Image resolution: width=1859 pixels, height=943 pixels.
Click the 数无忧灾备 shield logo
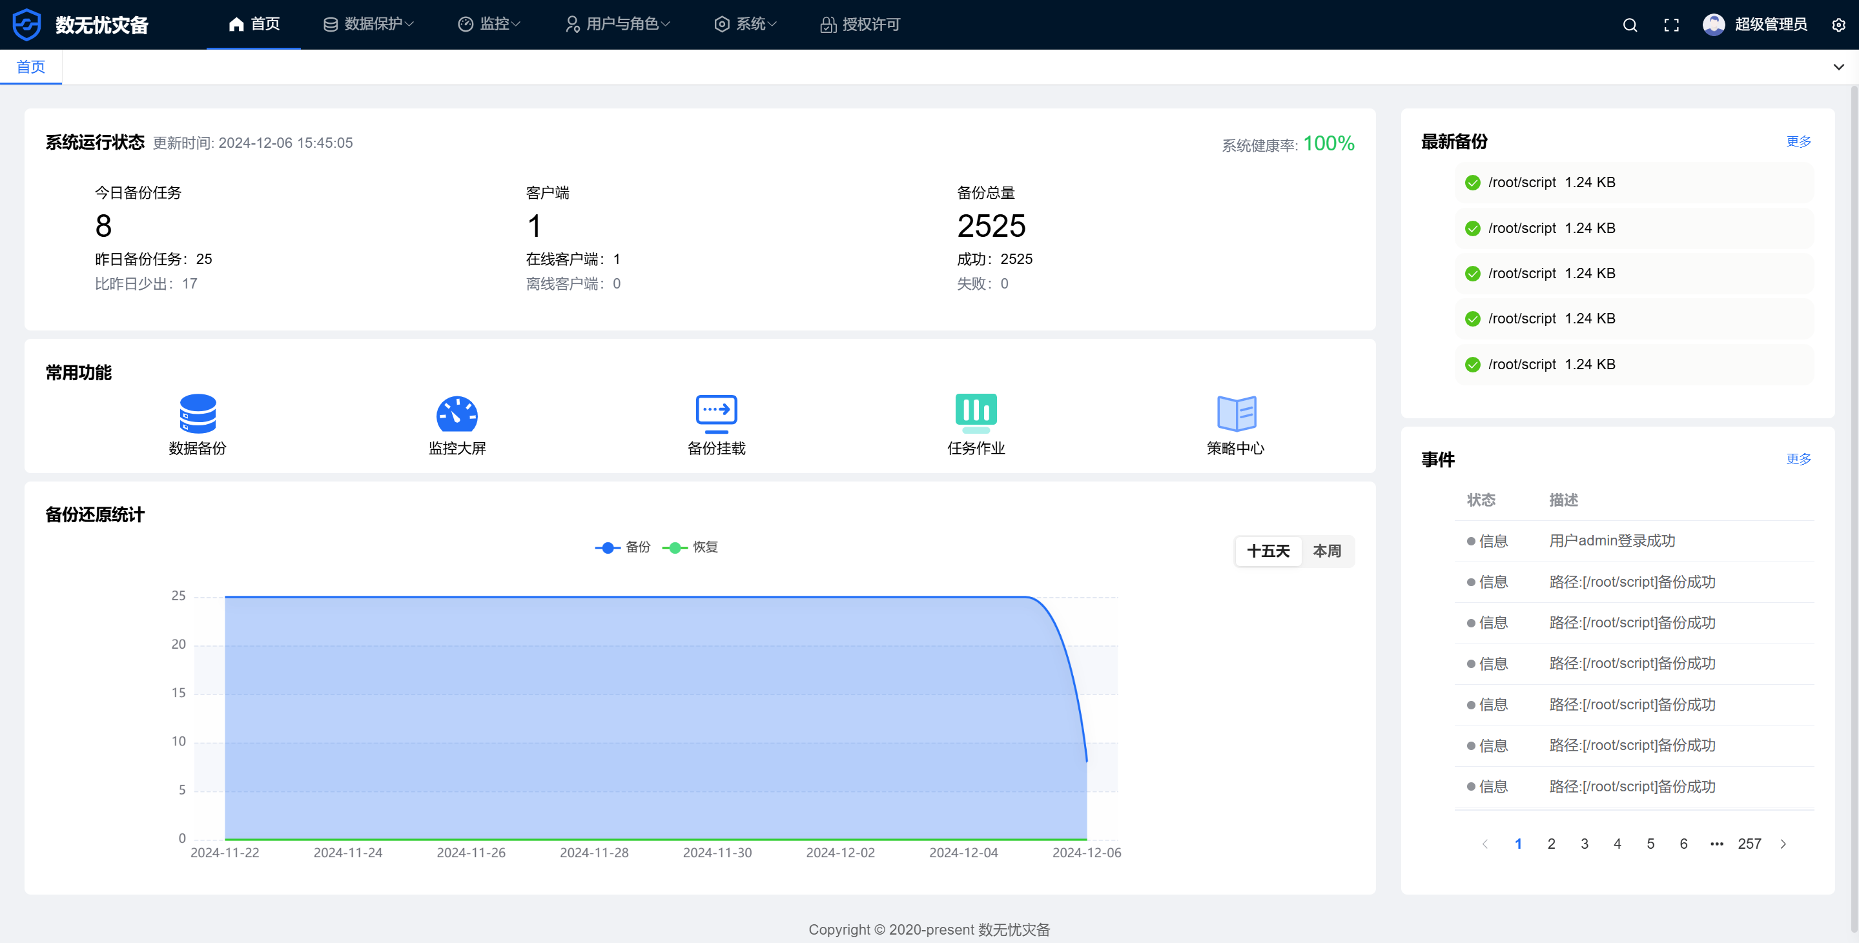(26, 25)
